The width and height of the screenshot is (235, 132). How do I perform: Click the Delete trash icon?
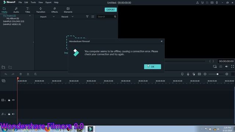(x=21, y=74)
